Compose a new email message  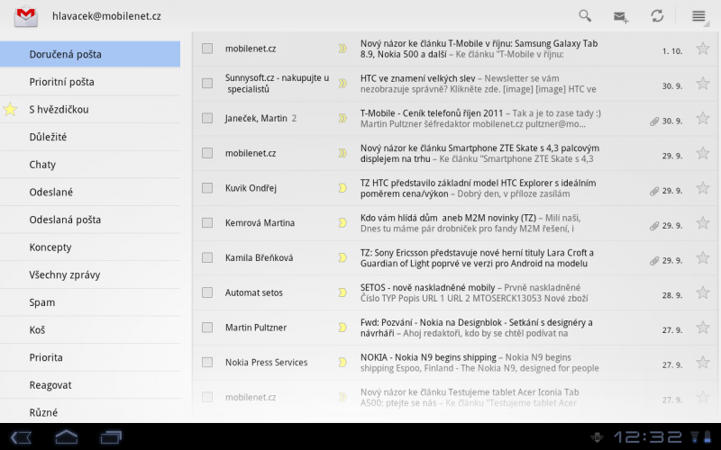[620, 16]
